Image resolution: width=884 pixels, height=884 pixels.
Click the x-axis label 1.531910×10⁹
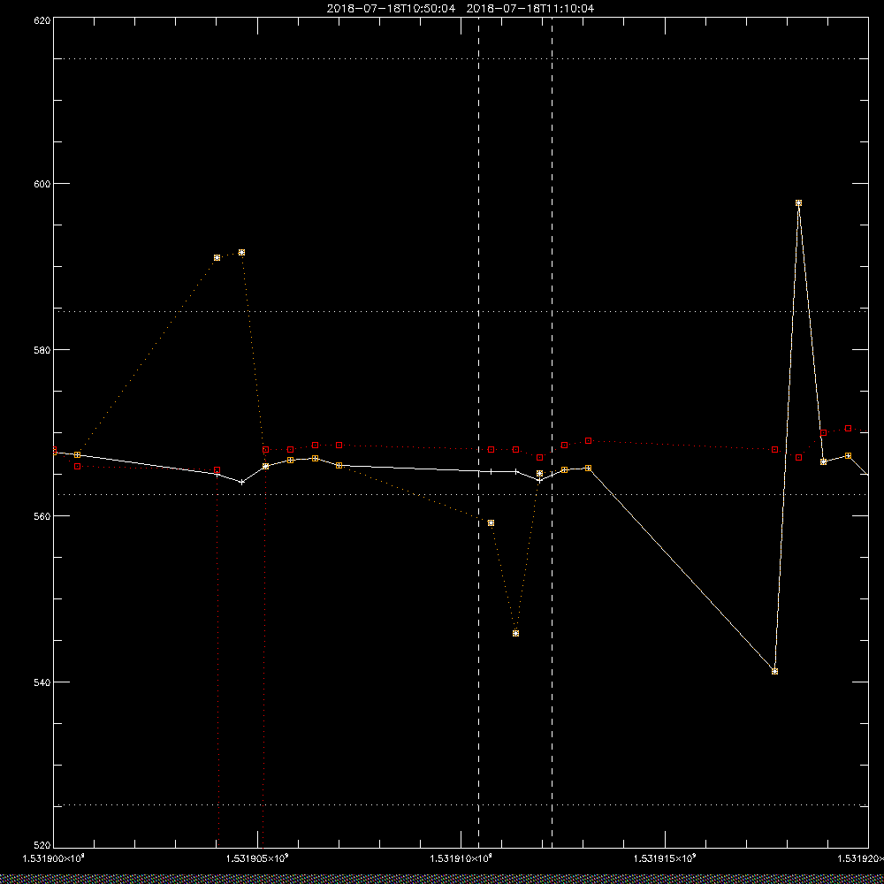coord(461,858)
